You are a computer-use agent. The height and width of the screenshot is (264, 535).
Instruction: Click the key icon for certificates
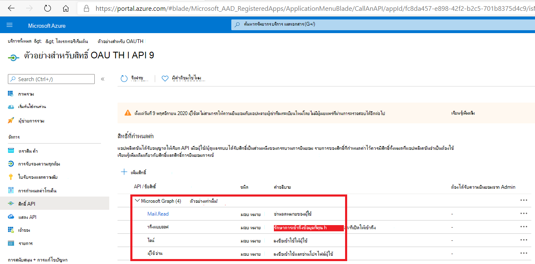click(x=11, y=177)
